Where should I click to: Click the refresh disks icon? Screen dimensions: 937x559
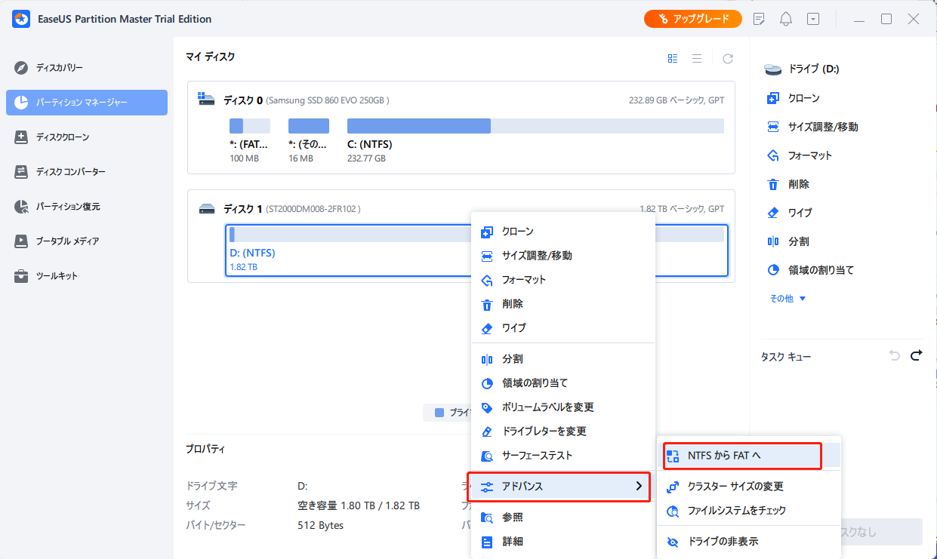pyautogui.click(x=728, y=58)
